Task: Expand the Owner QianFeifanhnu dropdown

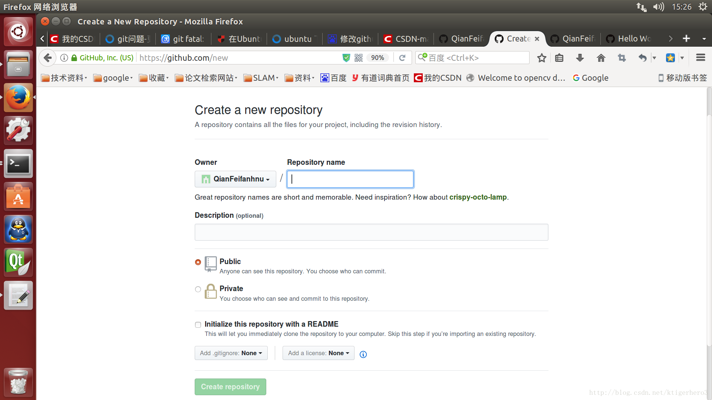Action: pyautogui.click(x=235, y=179)
